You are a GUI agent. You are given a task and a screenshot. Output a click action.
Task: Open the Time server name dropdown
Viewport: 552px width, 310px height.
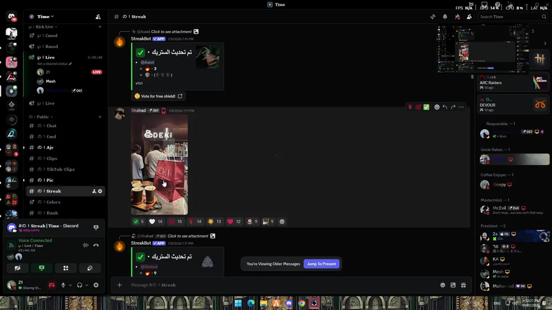tap(45, 17)
